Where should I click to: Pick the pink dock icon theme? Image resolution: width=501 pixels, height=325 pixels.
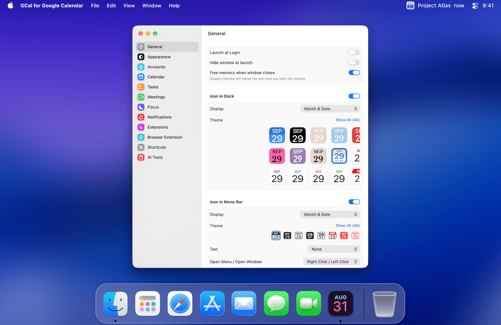[x=277, y=156]
